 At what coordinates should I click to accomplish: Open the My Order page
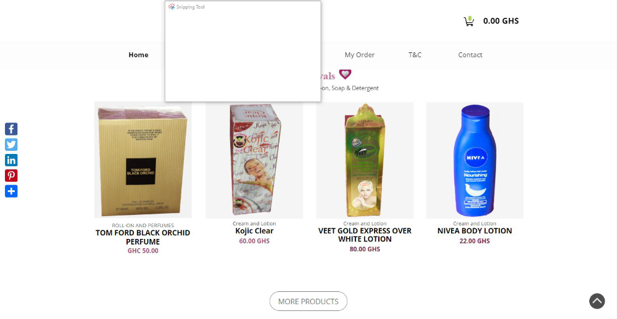(360, 55)
